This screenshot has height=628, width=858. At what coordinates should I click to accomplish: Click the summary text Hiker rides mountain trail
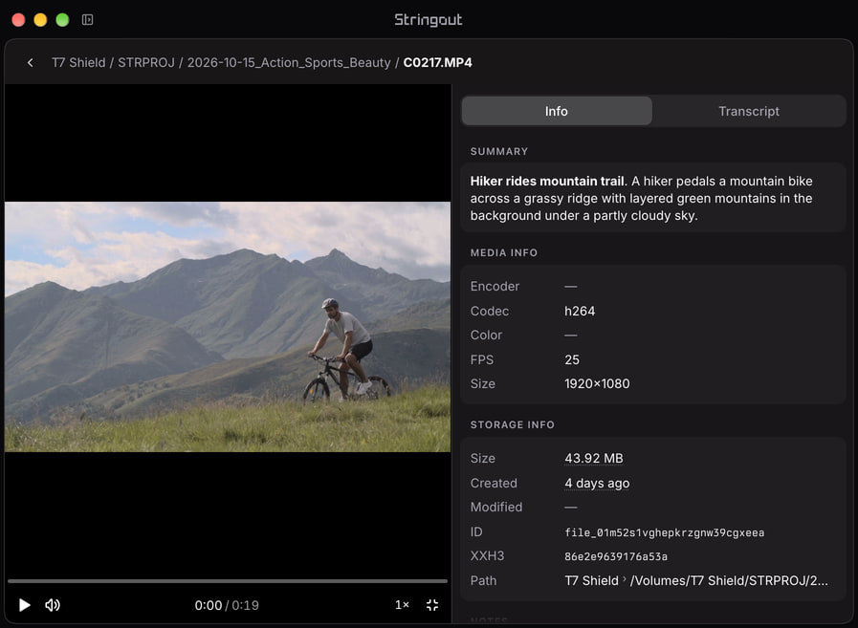(546, 181)
